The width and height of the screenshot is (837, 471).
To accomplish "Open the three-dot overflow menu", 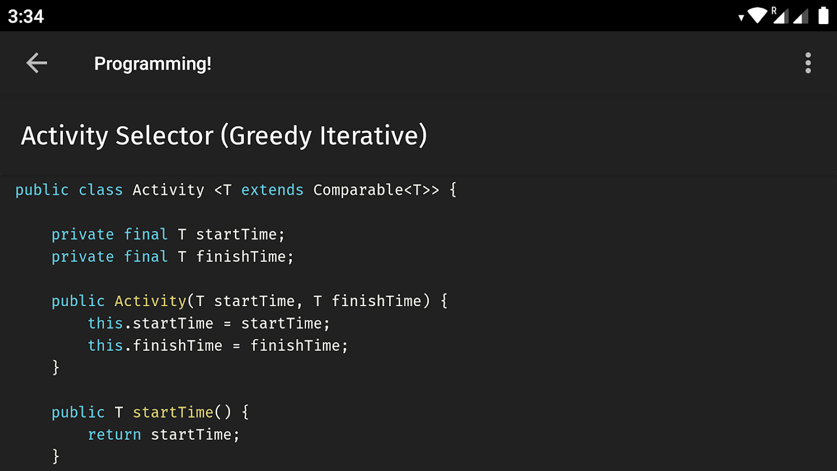I will (x=808, y=63).
